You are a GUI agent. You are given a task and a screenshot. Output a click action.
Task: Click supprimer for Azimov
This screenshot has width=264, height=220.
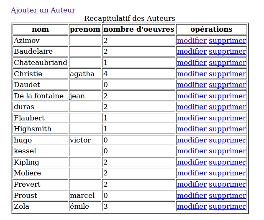(x=227, y=41)
